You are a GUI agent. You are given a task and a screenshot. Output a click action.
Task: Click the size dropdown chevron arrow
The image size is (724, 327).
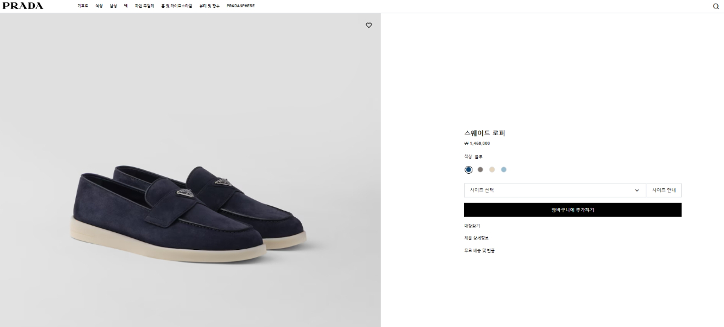(637, 191)
